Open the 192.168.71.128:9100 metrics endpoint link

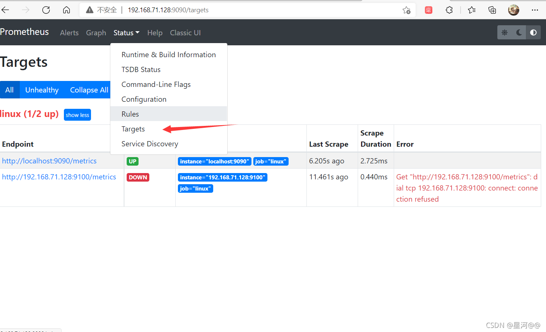click(59, 177)
